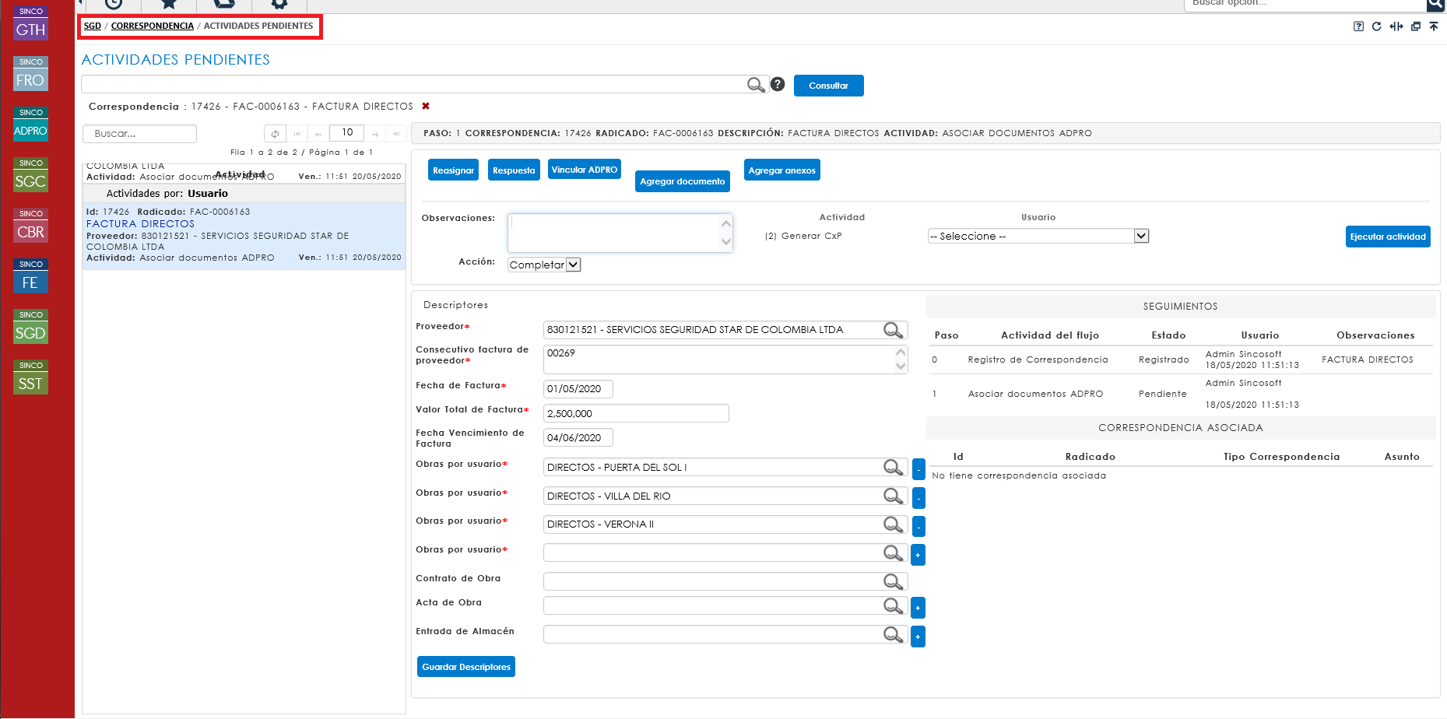The width and height of the screenshot is (1447, 719).
Task: Focus the Fecha Vencimiento de Factura field
Action: tap(578, 437)
